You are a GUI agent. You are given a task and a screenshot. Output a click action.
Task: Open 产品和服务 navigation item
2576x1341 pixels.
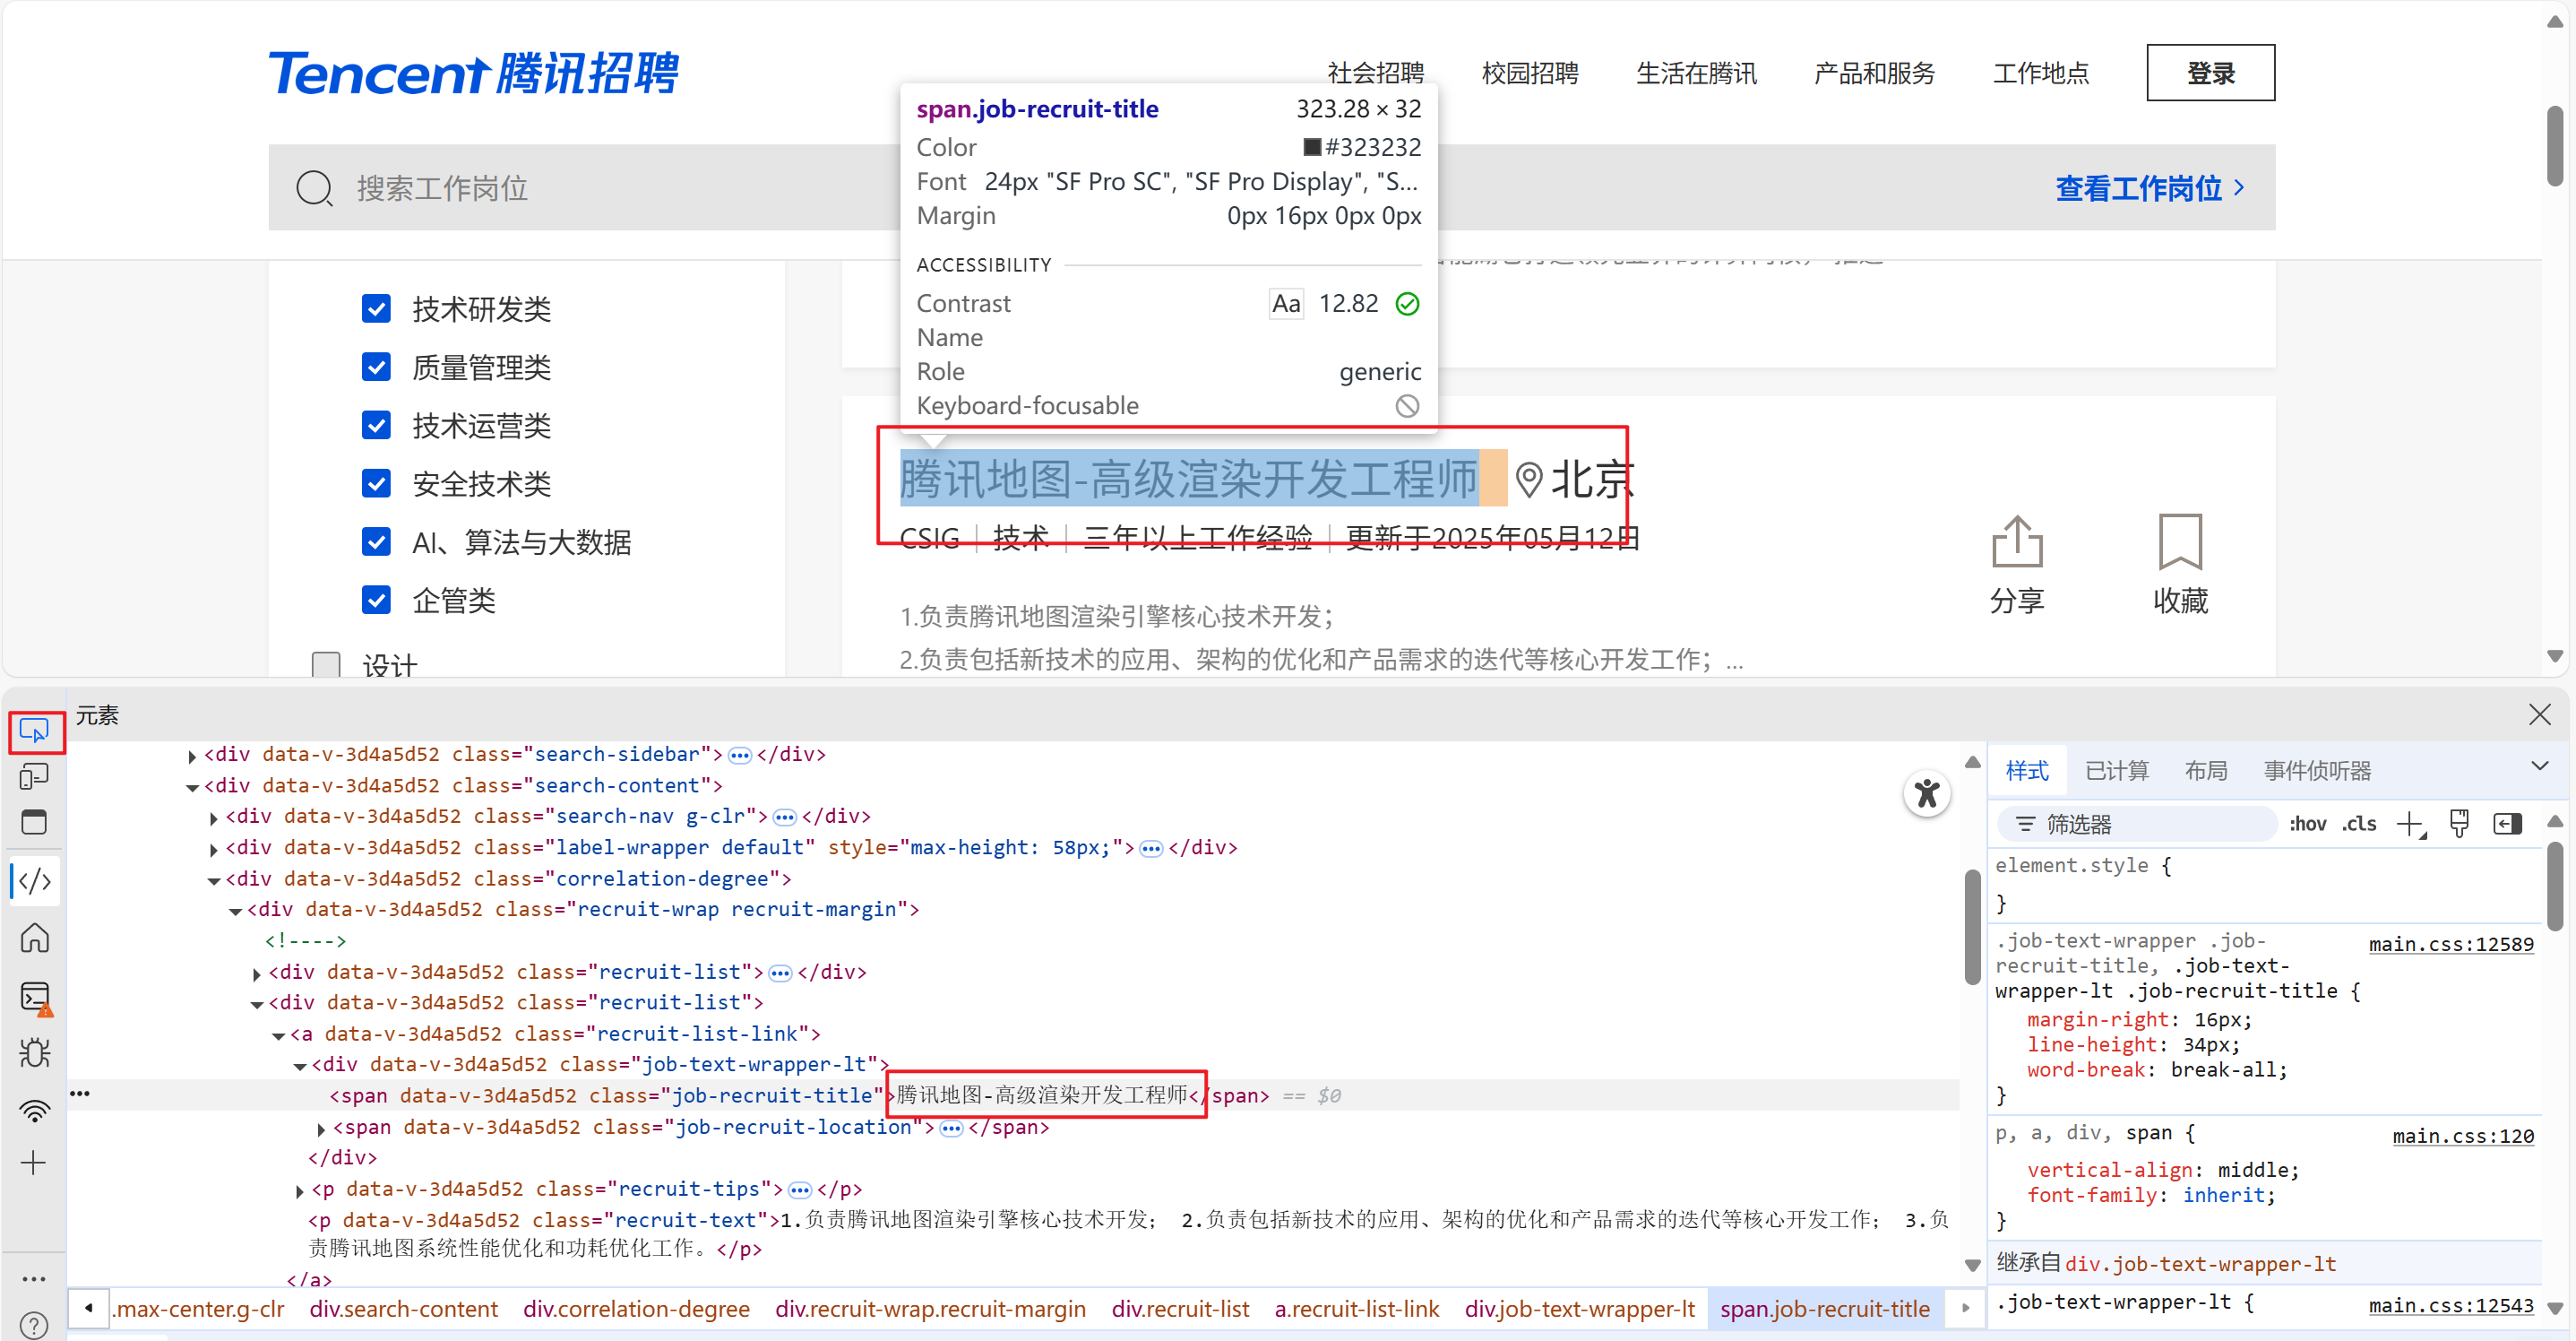[1874, 73]
